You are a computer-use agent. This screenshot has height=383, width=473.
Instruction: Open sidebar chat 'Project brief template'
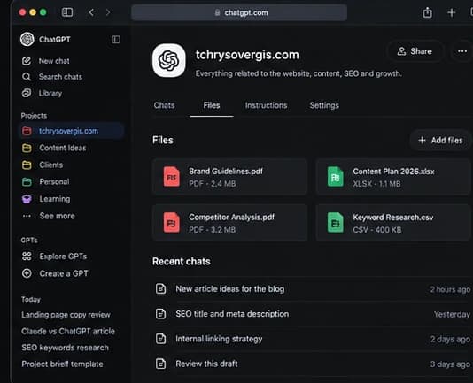pyautogui.click(x=62, y=364)
